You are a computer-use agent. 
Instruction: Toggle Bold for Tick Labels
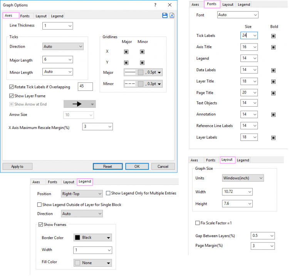pos(273,36)
